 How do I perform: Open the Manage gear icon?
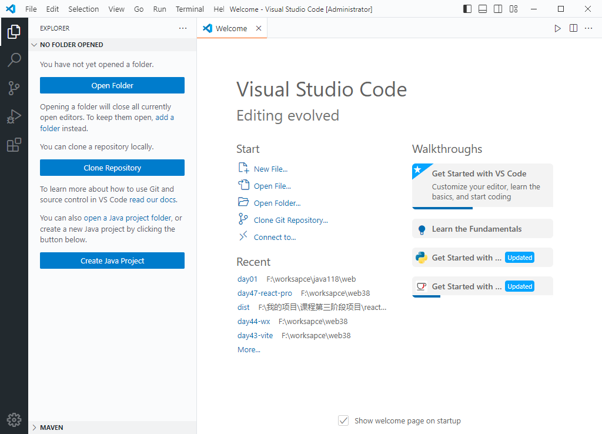14,420
